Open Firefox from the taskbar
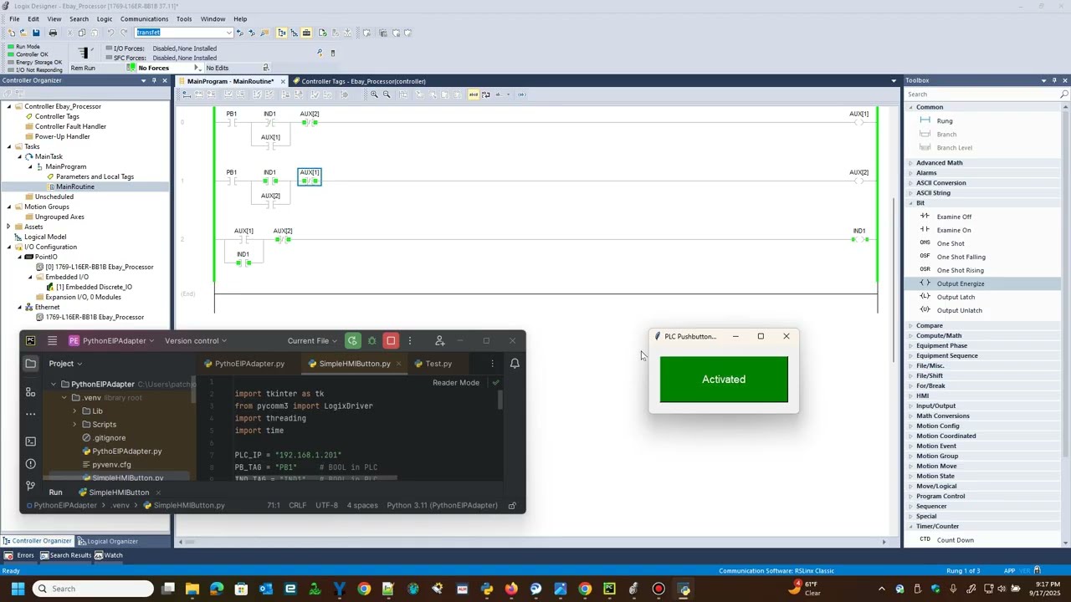Viewport: 1071px width, 602px height. point(511,589)
